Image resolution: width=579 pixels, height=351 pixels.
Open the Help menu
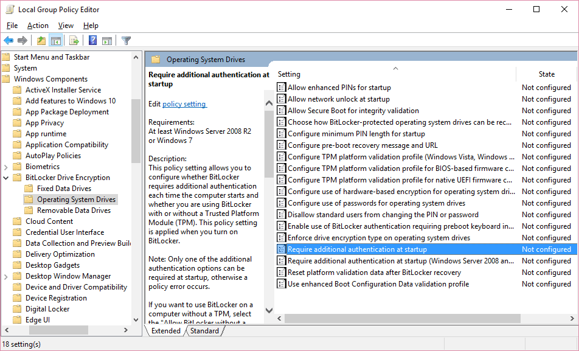[91, 26]
